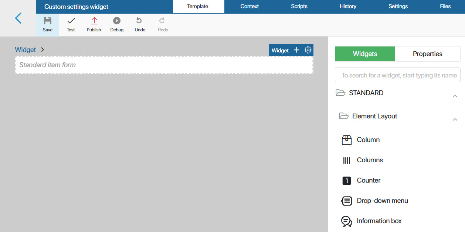Focus the widget search field
Viewport: 465px width, 232px height.
[398, 75]
